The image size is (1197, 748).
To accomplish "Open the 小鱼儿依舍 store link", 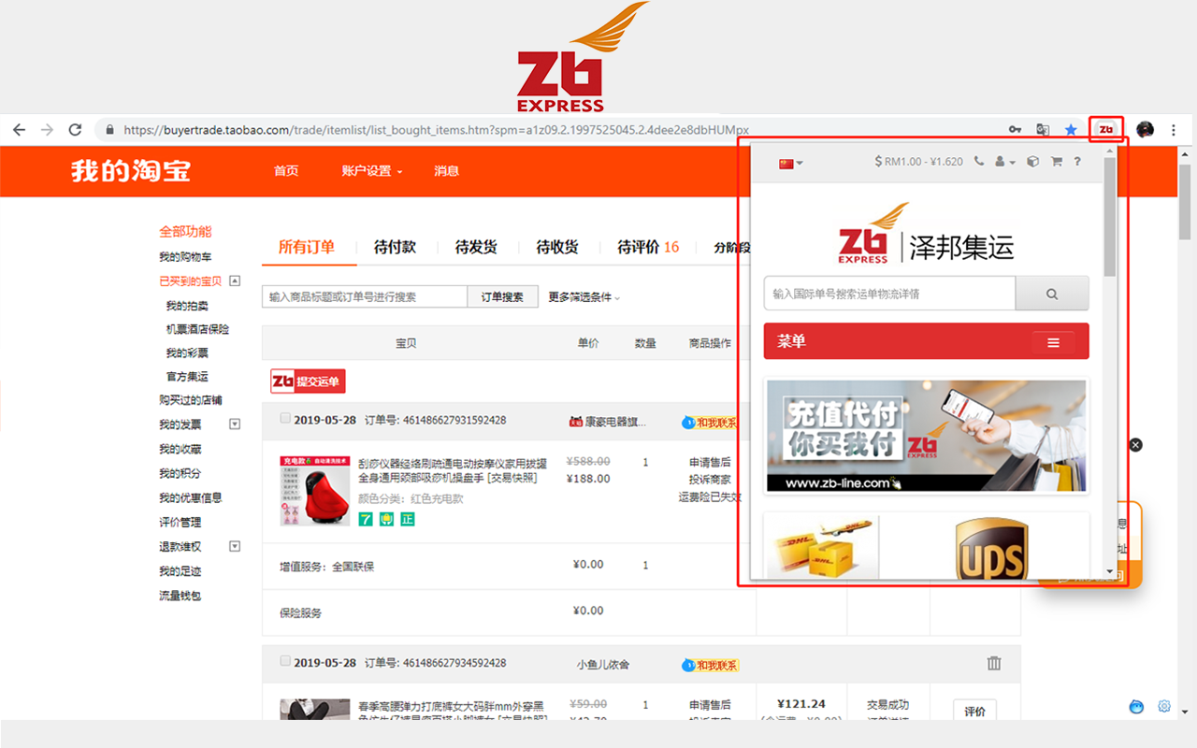I will tap(603, 665).
